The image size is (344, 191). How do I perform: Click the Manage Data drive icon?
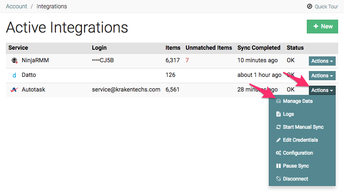tap(278, 101)
